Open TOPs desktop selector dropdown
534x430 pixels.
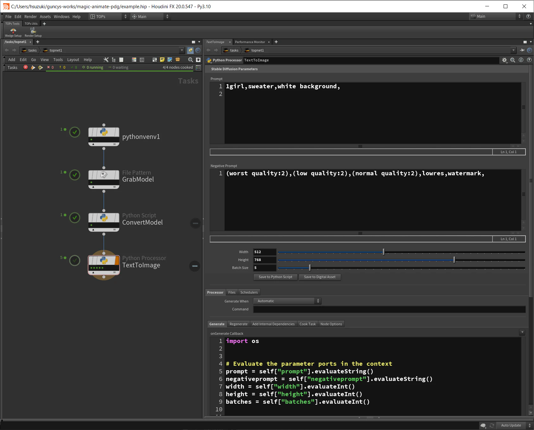[108, 16]
